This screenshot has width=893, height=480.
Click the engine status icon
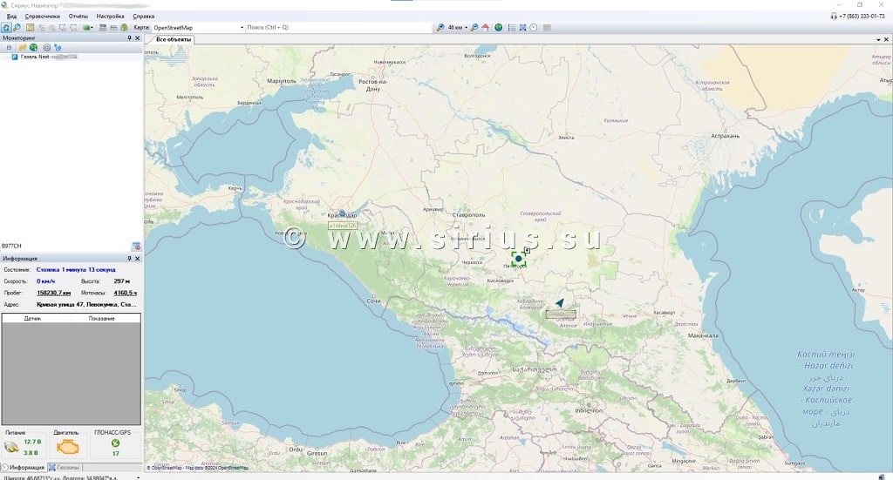pos(67,447)
